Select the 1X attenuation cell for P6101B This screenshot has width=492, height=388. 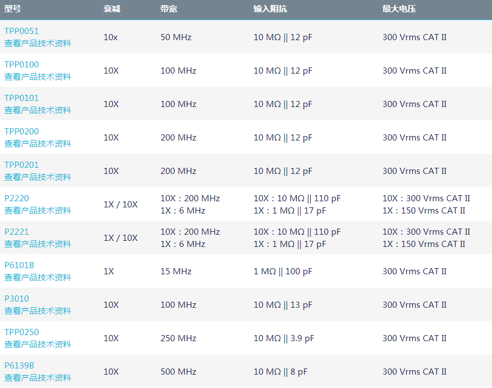click(x=109, y=271)
